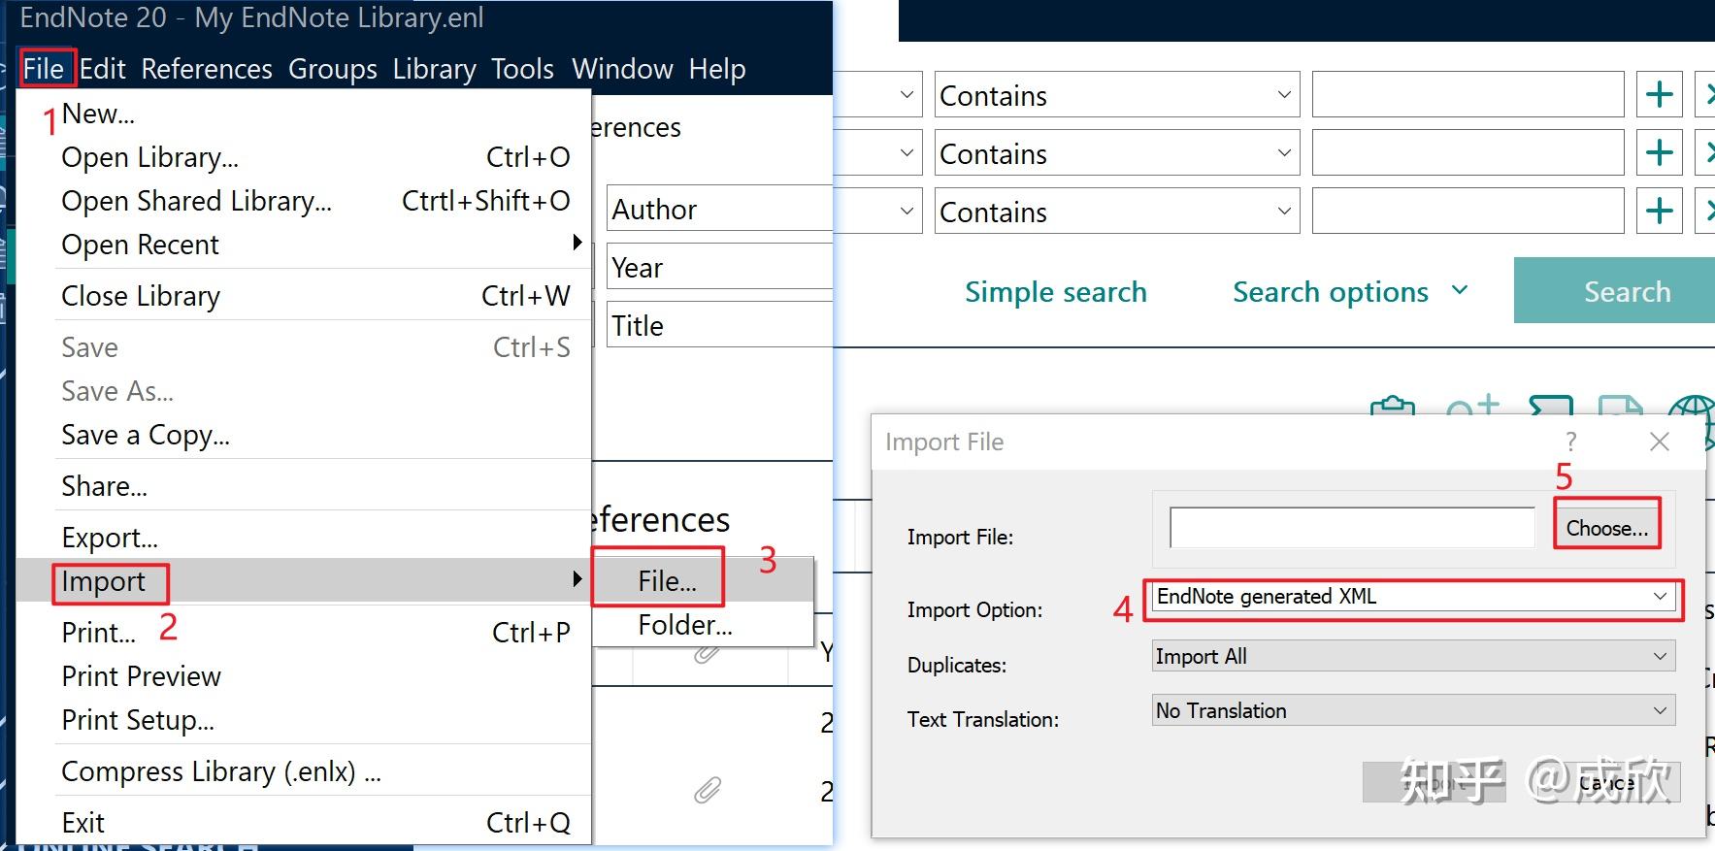The height and width of the screenshot is (851, 1715).
Task: Open the Text Translation dropdown
Action: (x=1660, y=710)
